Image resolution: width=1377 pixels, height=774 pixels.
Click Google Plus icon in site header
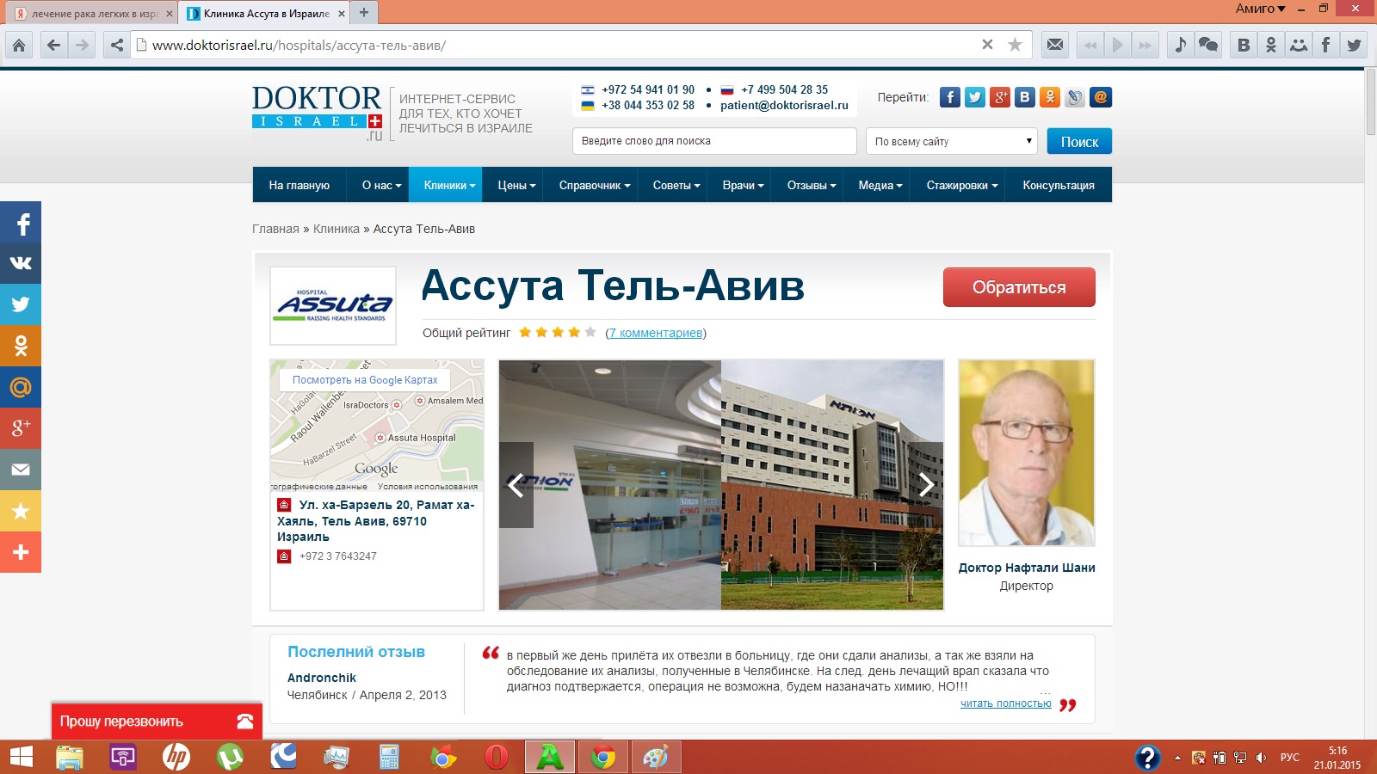click(x=1000, y=97)
